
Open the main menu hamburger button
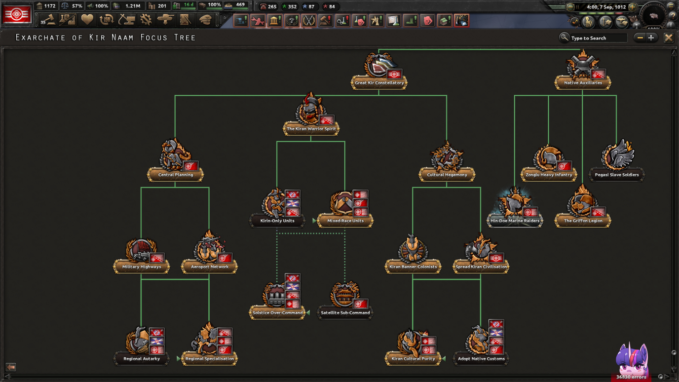point(671,5)
